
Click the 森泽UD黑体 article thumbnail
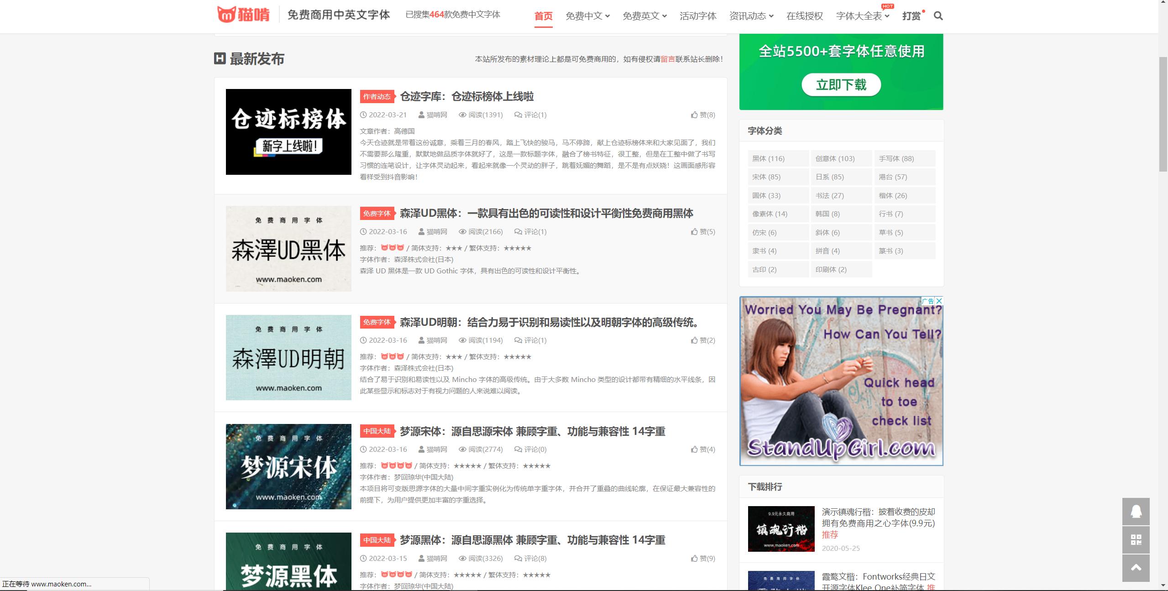[x=288, y=249]
